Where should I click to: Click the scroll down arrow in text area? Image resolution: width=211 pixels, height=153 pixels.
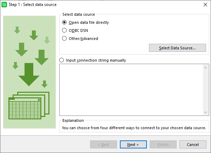click(205, 112)
